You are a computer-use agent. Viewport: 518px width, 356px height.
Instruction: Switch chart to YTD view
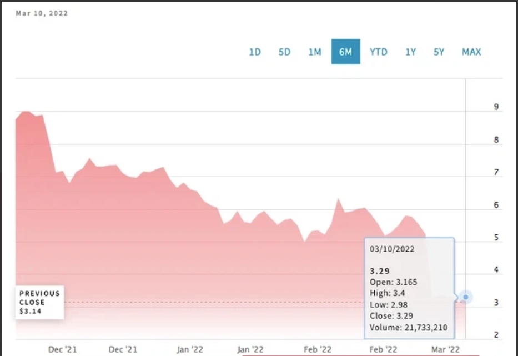pos(379,52)
